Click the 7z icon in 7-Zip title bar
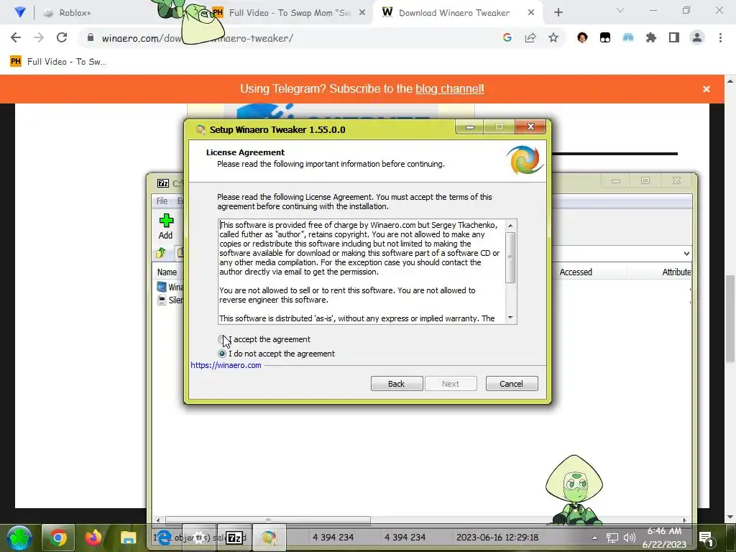736x552 pixels. click(163, 183)
